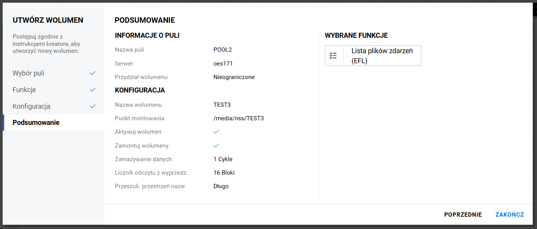The image size is (537, 229).
Task: Click the checkmark icon beside Wybór puli
Action: pyautogui.click(x=93, y=73)
